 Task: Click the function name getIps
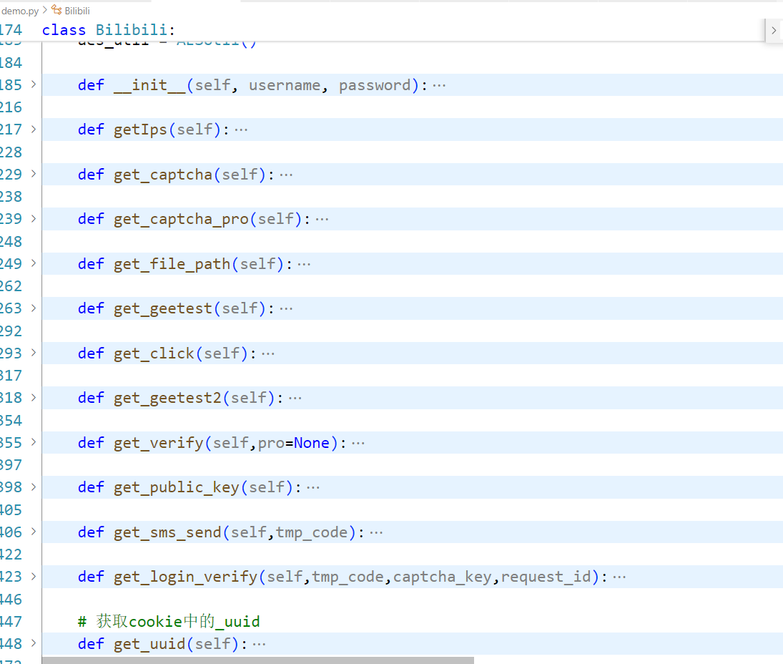[x=140, y=130]
